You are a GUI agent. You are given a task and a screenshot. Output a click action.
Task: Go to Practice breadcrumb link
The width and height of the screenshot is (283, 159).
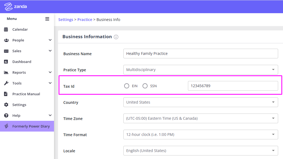tap(85, 20)
